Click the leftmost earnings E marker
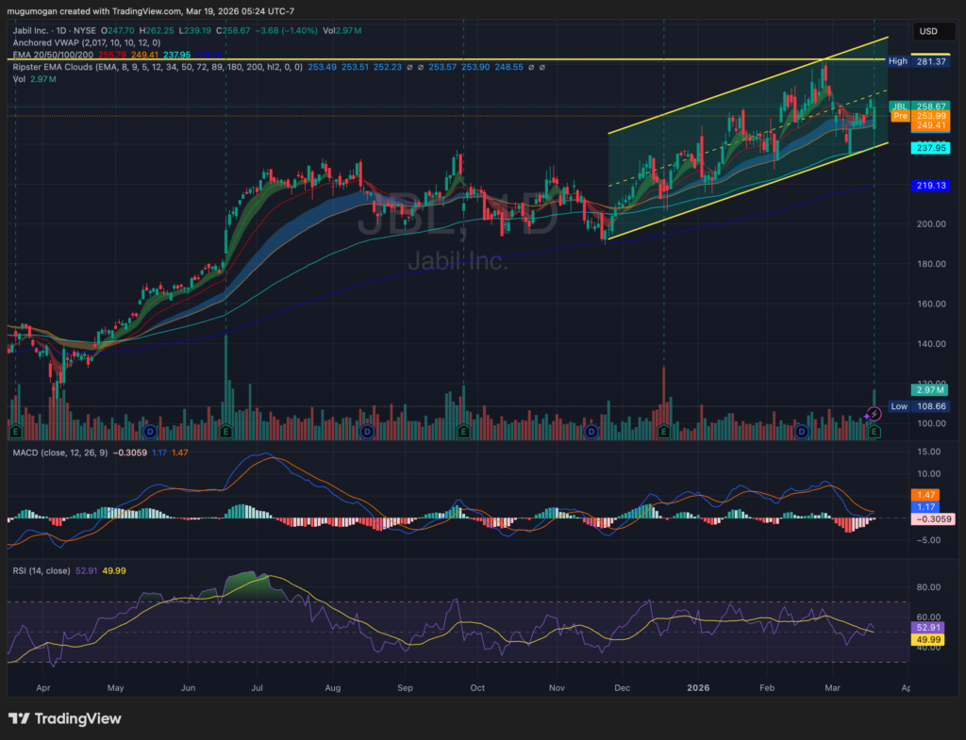966x740 pixels. [15, 431]
